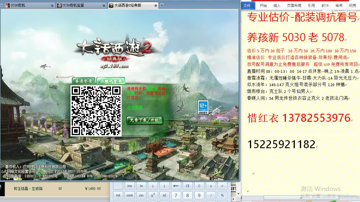This screenshot has height=202, width=360.
Task: Click the calculator right parenthesis key
Action: pyautogui.click(x=164, y=186)
